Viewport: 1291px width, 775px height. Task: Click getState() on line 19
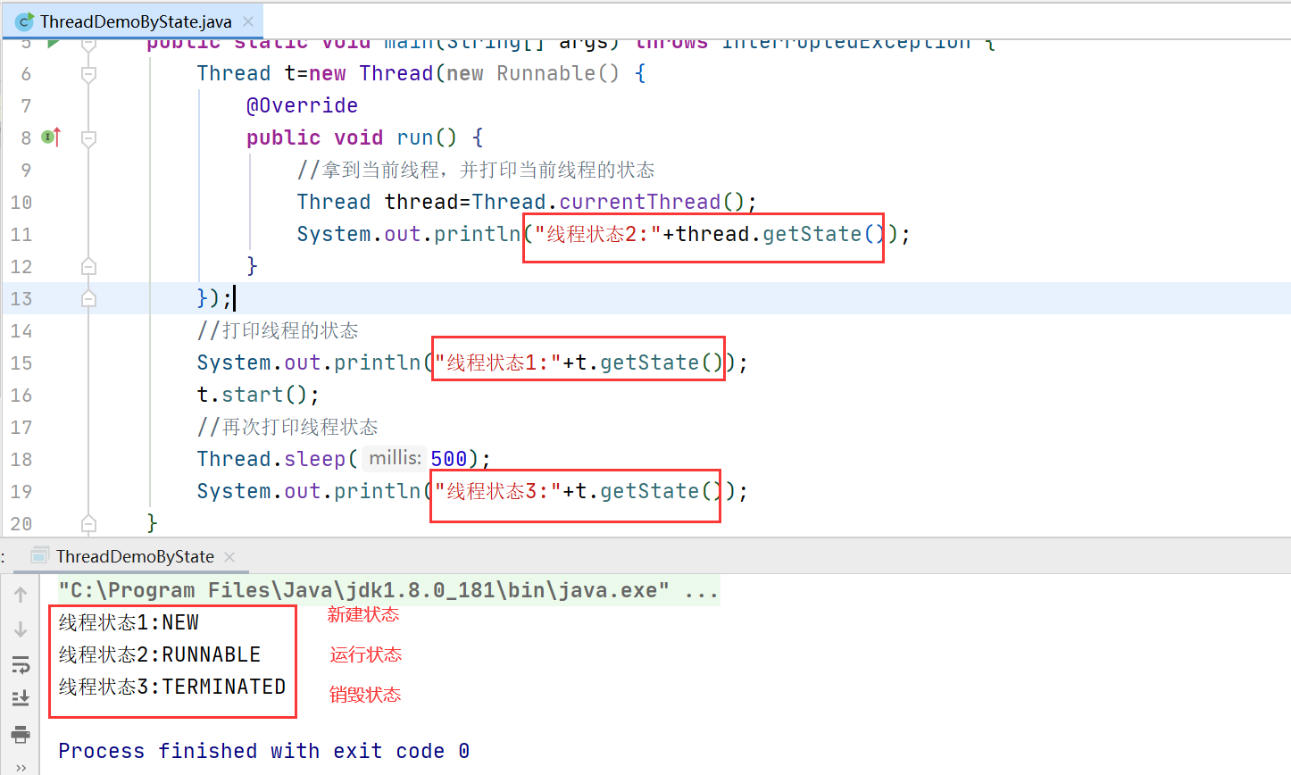coord(661,491)
